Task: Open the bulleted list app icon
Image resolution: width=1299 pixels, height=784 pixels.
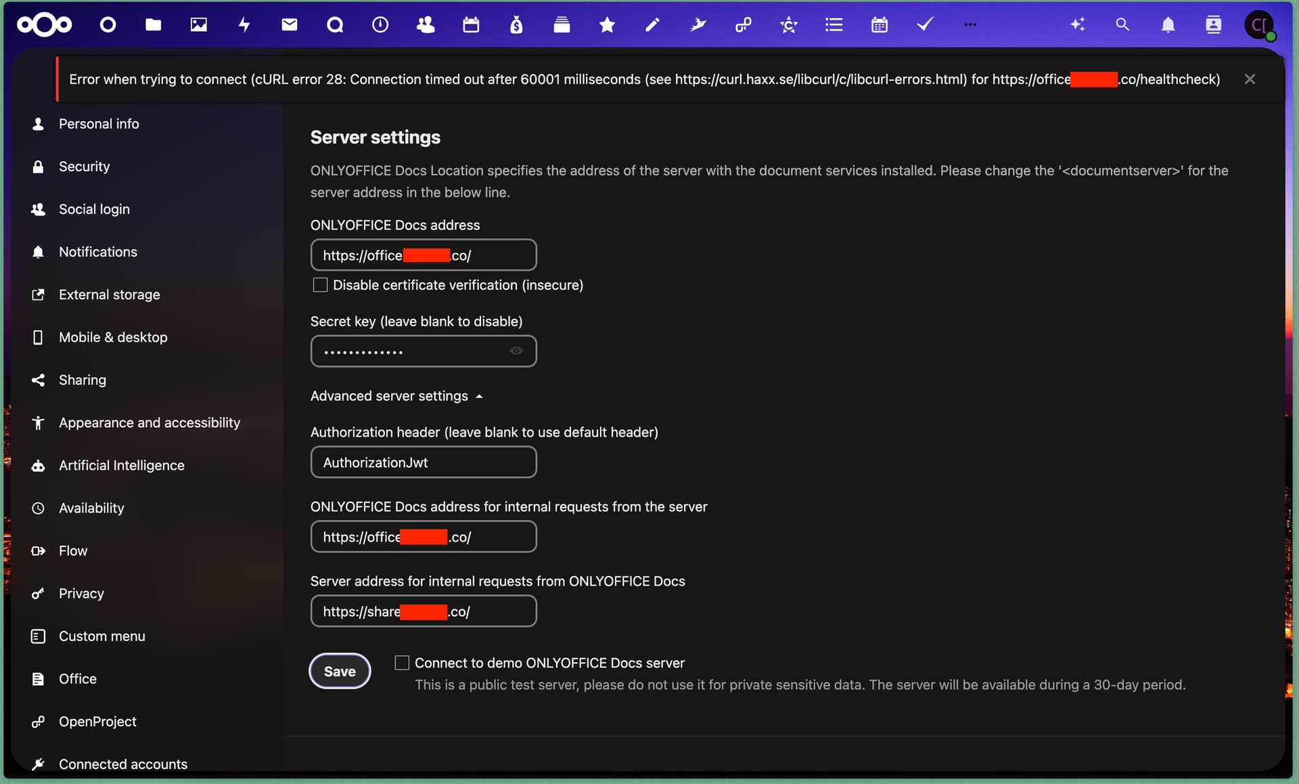Action: coord(834,25)
